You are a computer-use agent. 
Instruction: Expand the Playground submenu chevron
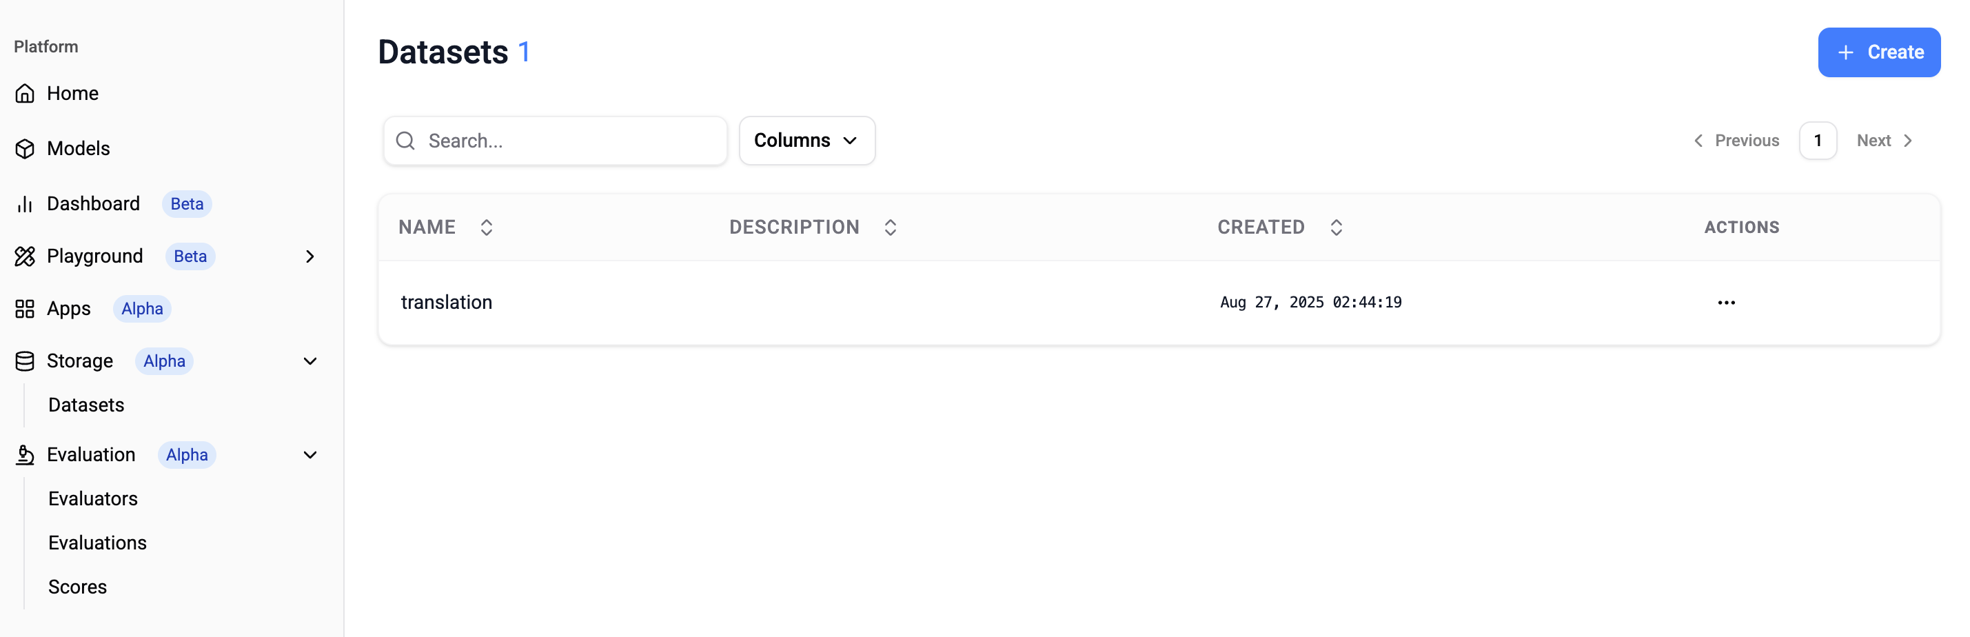(x=309, y=256)
